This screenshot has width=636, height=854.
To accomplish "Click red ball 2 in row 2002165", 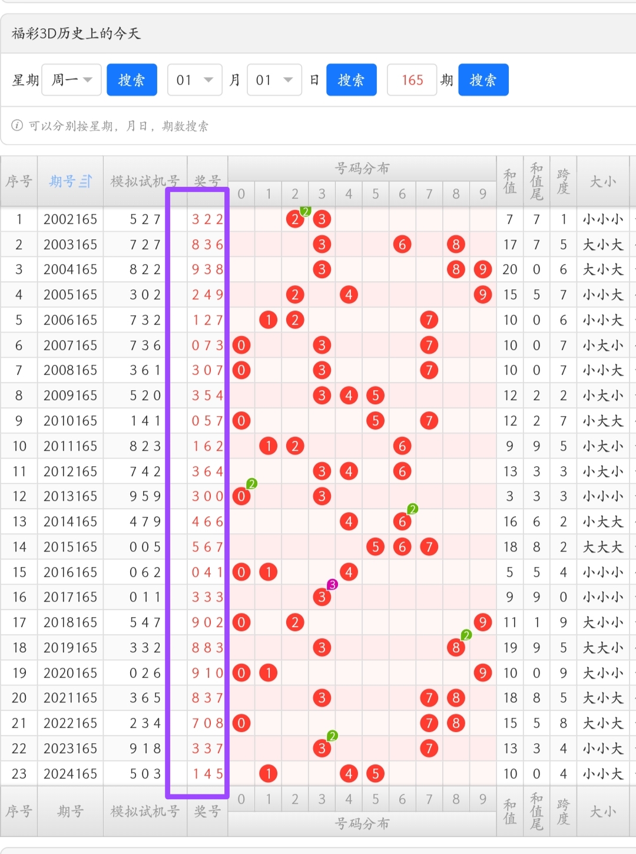I will pos(295,219).
